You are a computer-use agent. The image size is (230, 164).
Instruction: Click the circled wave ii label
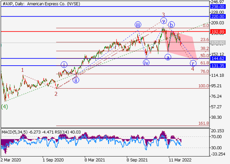coord(76,80)
